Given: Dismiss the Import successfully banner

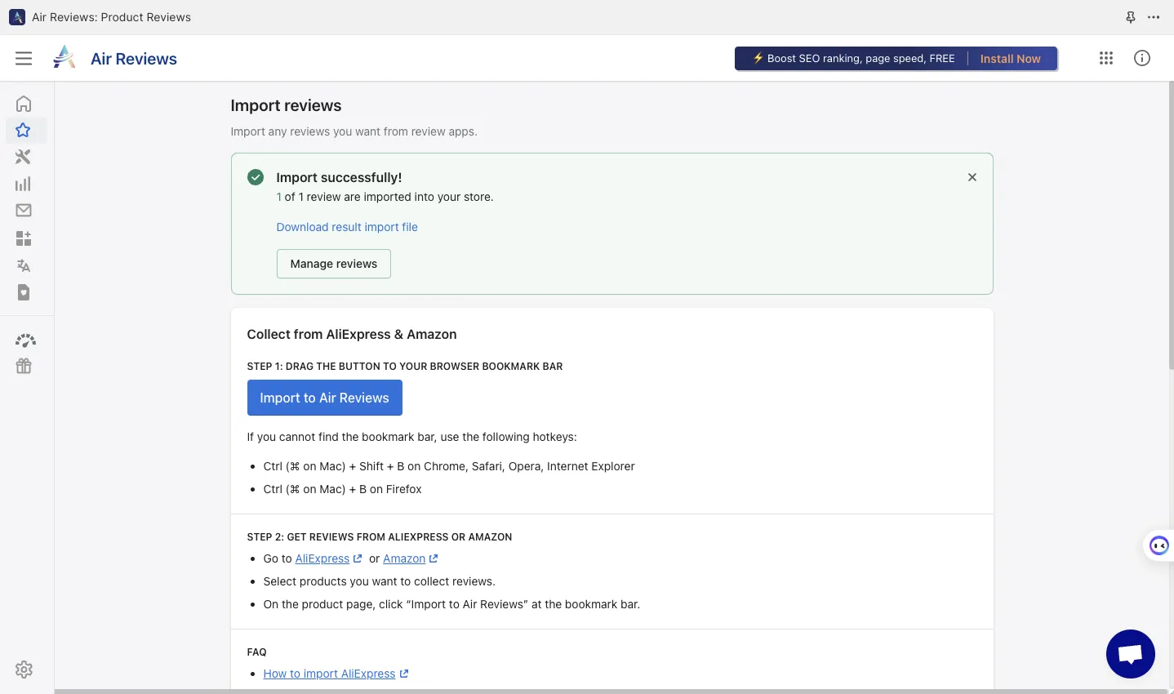Looking at the screenshot, I should [x=972, y=177].
